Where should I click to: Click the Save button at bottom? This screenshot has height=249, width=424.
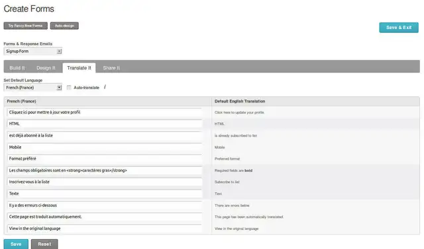click(16, 244)
